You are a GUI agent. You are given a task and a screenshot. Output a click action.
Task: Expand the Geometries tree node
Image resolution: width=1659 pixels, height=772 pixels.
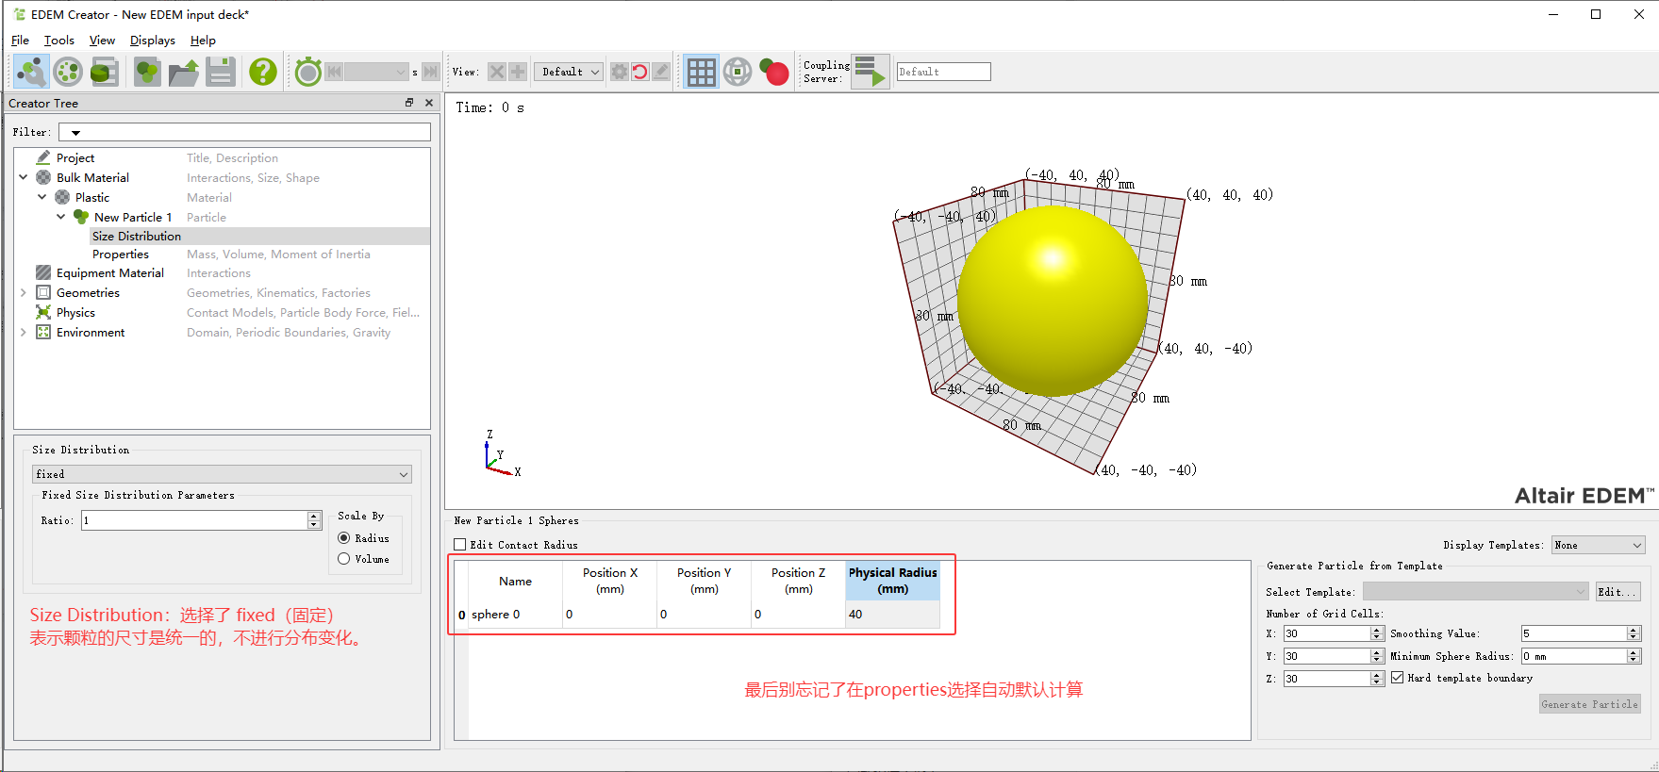24,293
